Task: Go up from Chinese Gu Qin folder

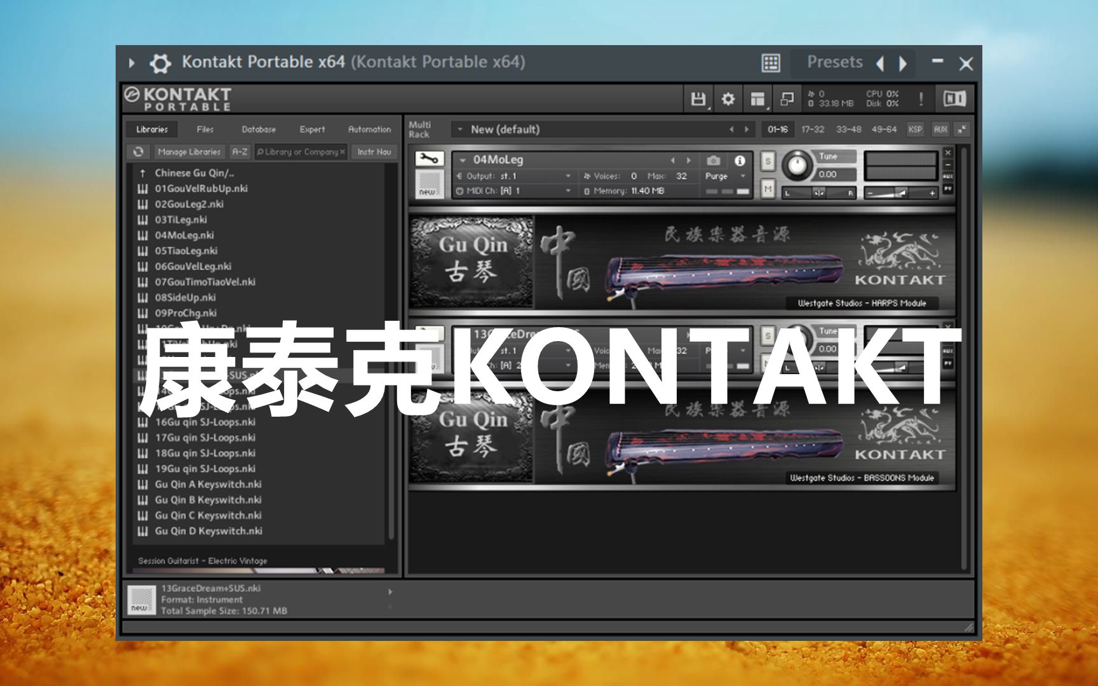Action: [x=143, y=173]
